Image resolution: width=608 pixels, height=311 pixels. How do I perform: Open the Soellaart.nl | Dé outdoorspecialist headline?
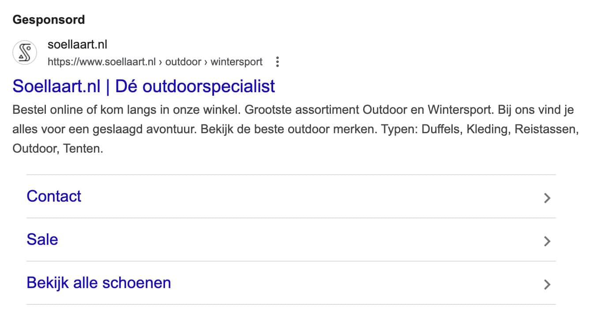click(x=144, y=86)
